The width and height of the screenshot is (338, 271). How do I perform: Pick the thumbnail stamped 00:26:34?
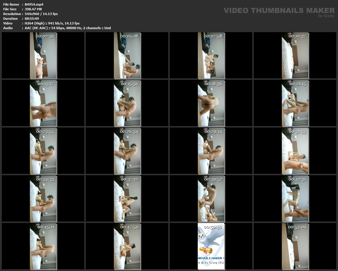tap(127, 151)
